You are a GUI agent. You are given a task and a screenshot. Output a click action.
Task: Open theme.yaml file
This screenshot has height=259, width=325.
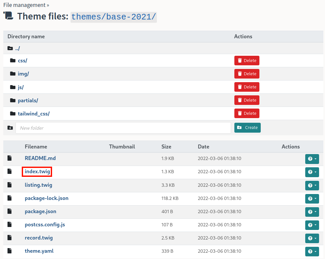point(39,251)
